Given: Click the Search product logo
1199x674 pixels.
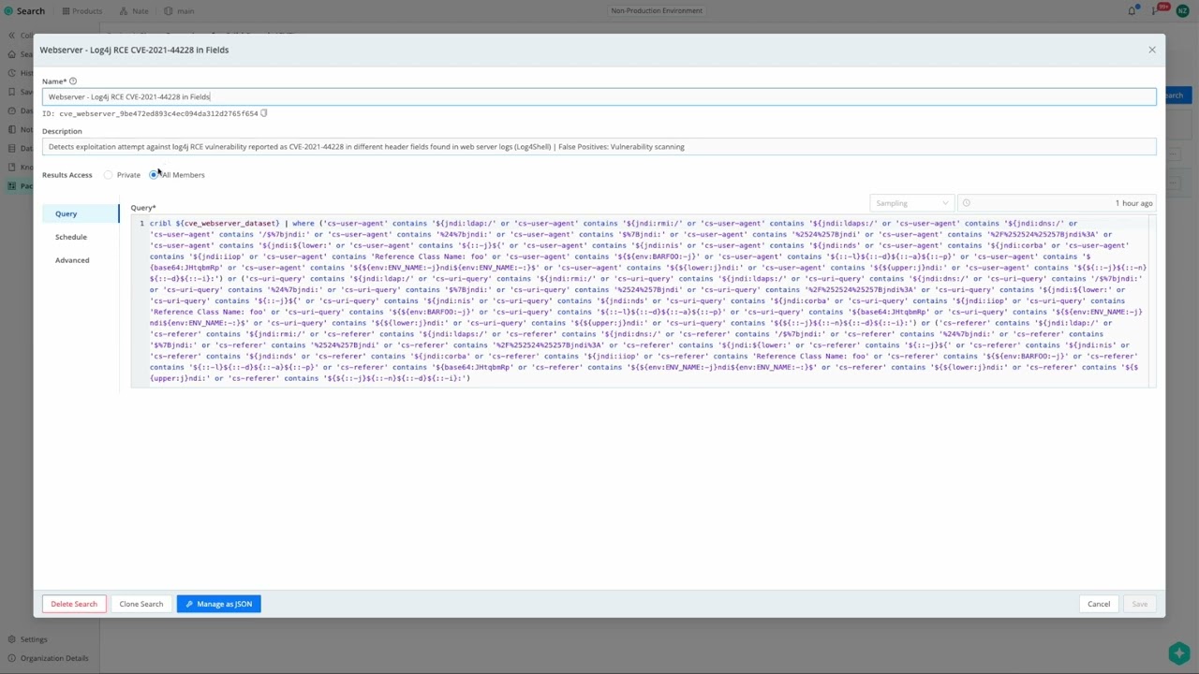Looking at the screenshot, I should coord(24,11).
